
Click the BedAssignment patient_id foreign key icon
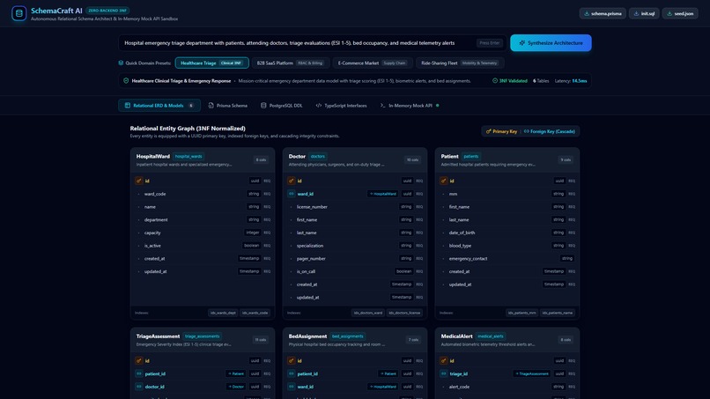292,373
